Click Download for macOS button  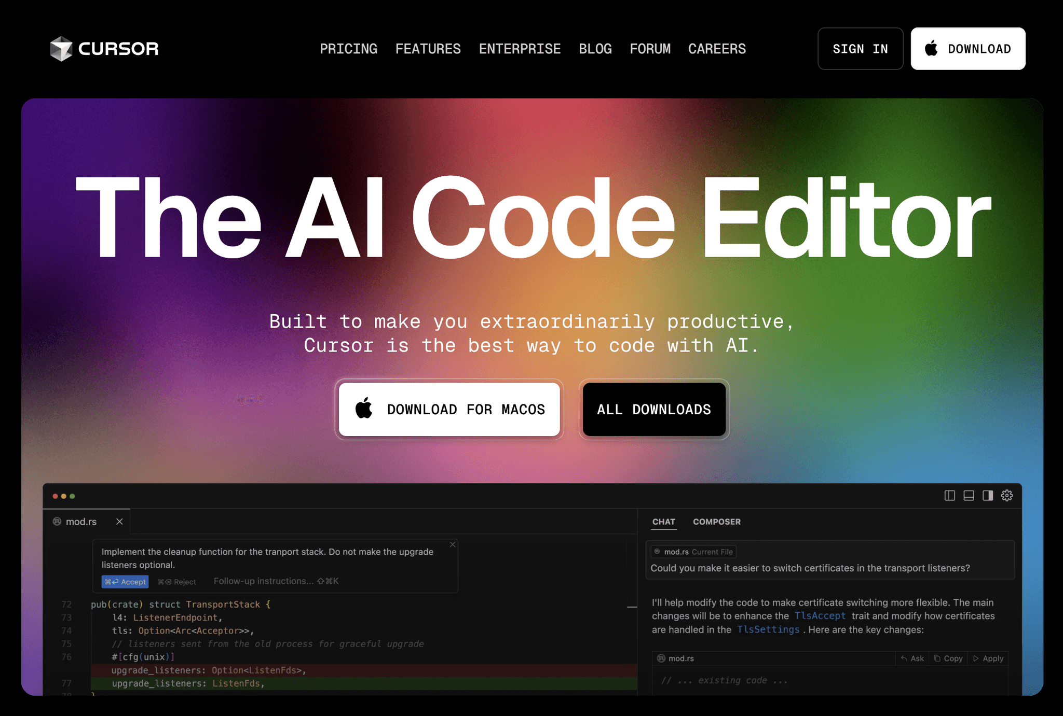pyautogui.click(x=449, y=410)
